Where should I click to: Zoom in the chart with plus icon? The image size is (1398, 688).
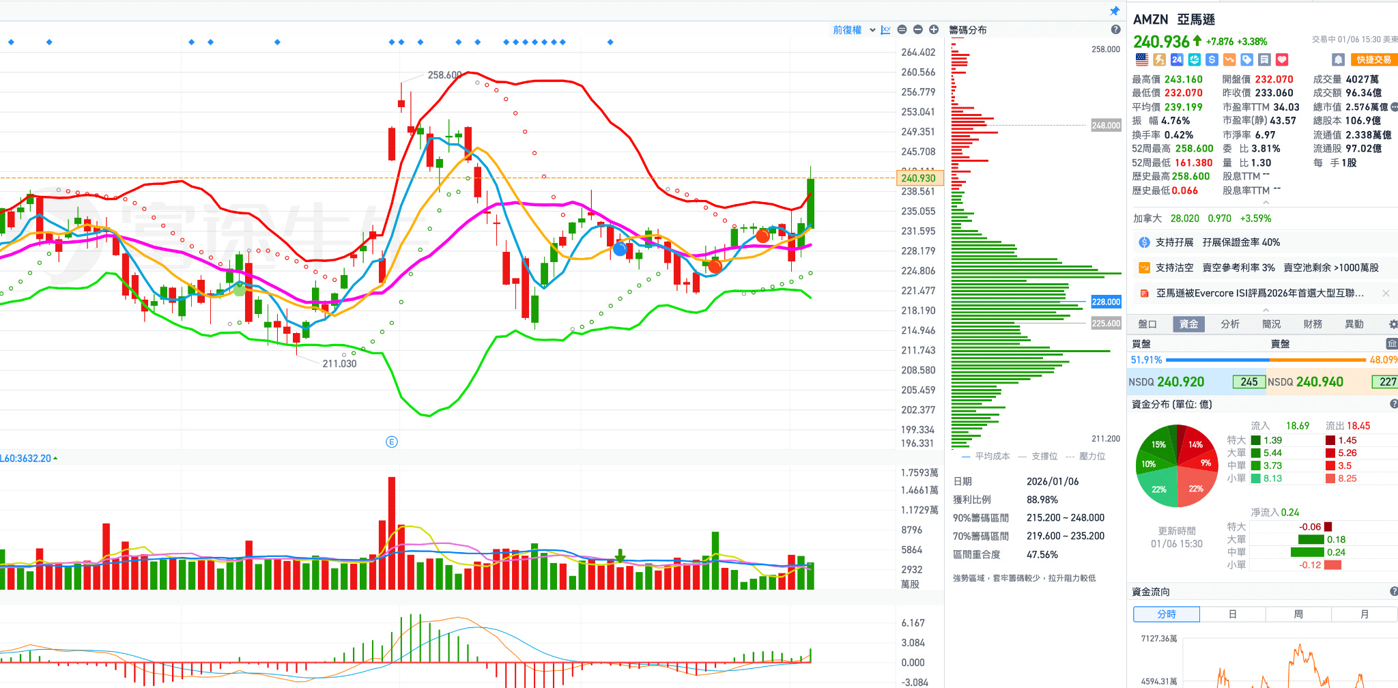point(934,29)
